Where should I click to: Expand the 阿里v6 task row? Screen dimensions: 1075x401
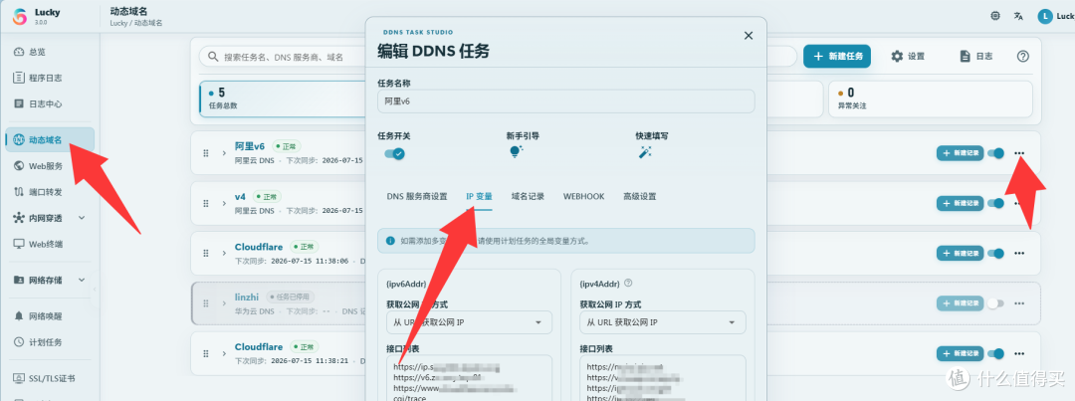pyautogui.click(x=224, y=153)
